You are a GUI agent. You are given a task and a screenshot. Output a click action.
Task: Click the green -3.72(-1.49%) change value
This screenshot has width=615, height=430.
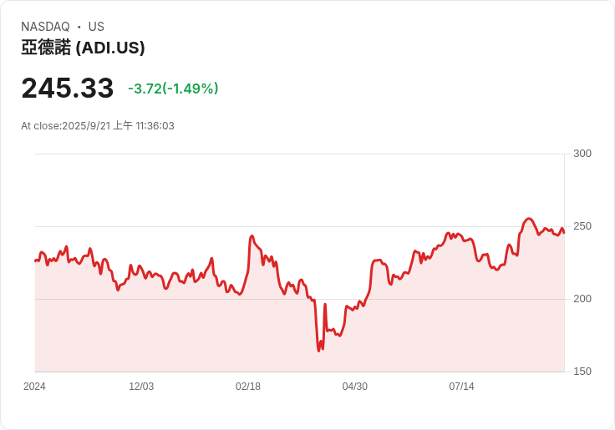click(x=173, y=89)
